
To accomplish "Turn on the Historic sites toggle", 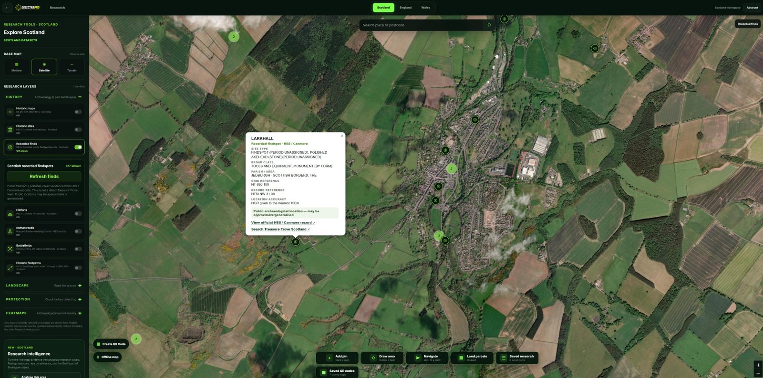I will pos(78,130).
